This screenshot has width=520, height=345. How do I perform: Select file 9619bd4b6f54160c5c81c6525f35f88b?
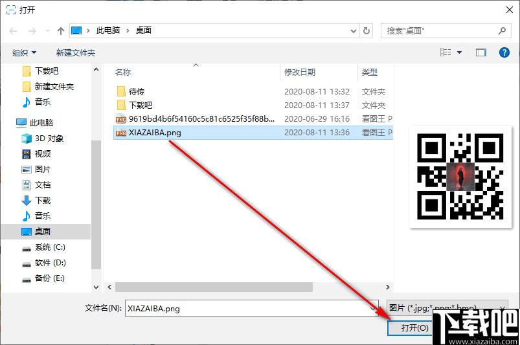201,119
